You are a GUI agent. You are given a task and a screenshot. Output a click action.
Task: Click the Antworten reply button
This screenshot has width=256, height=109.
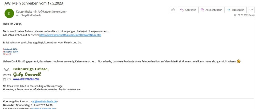click(188, 10)
